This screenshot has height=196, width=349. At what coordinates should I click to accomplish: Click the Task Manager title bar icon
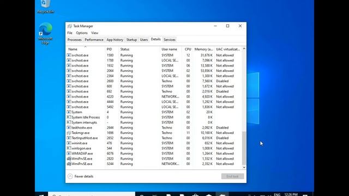point(70,26)
